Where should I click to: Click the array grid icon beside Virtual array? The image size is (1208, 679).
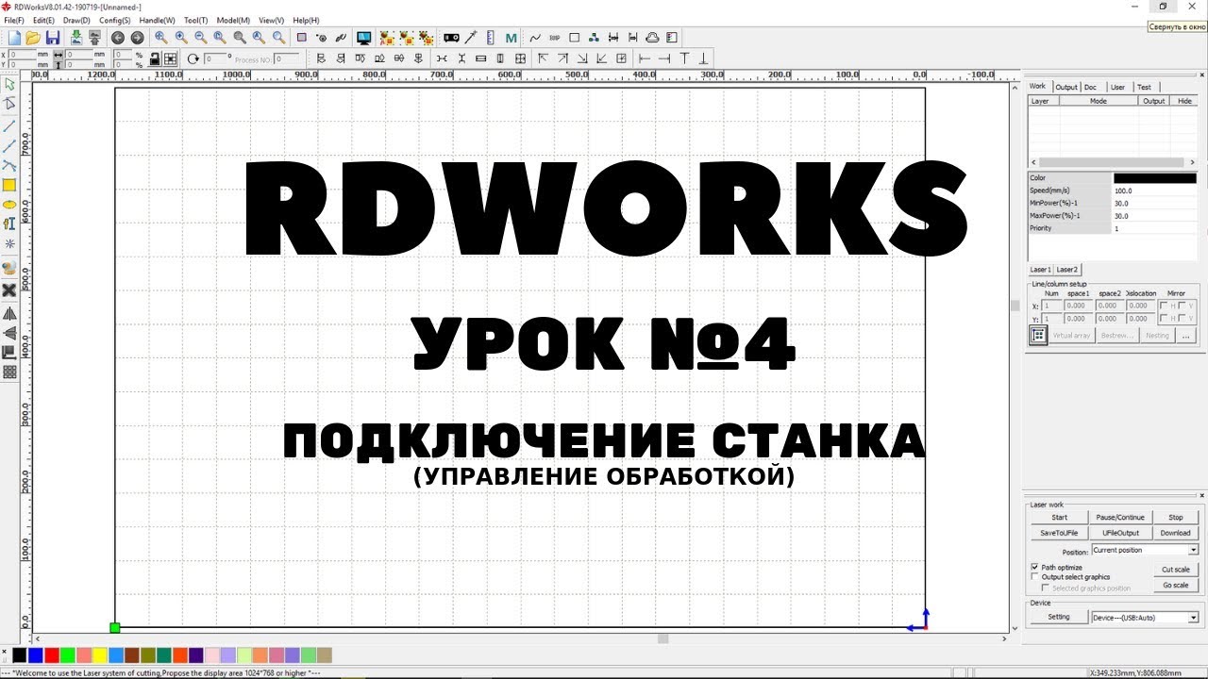click(1037, 335)
